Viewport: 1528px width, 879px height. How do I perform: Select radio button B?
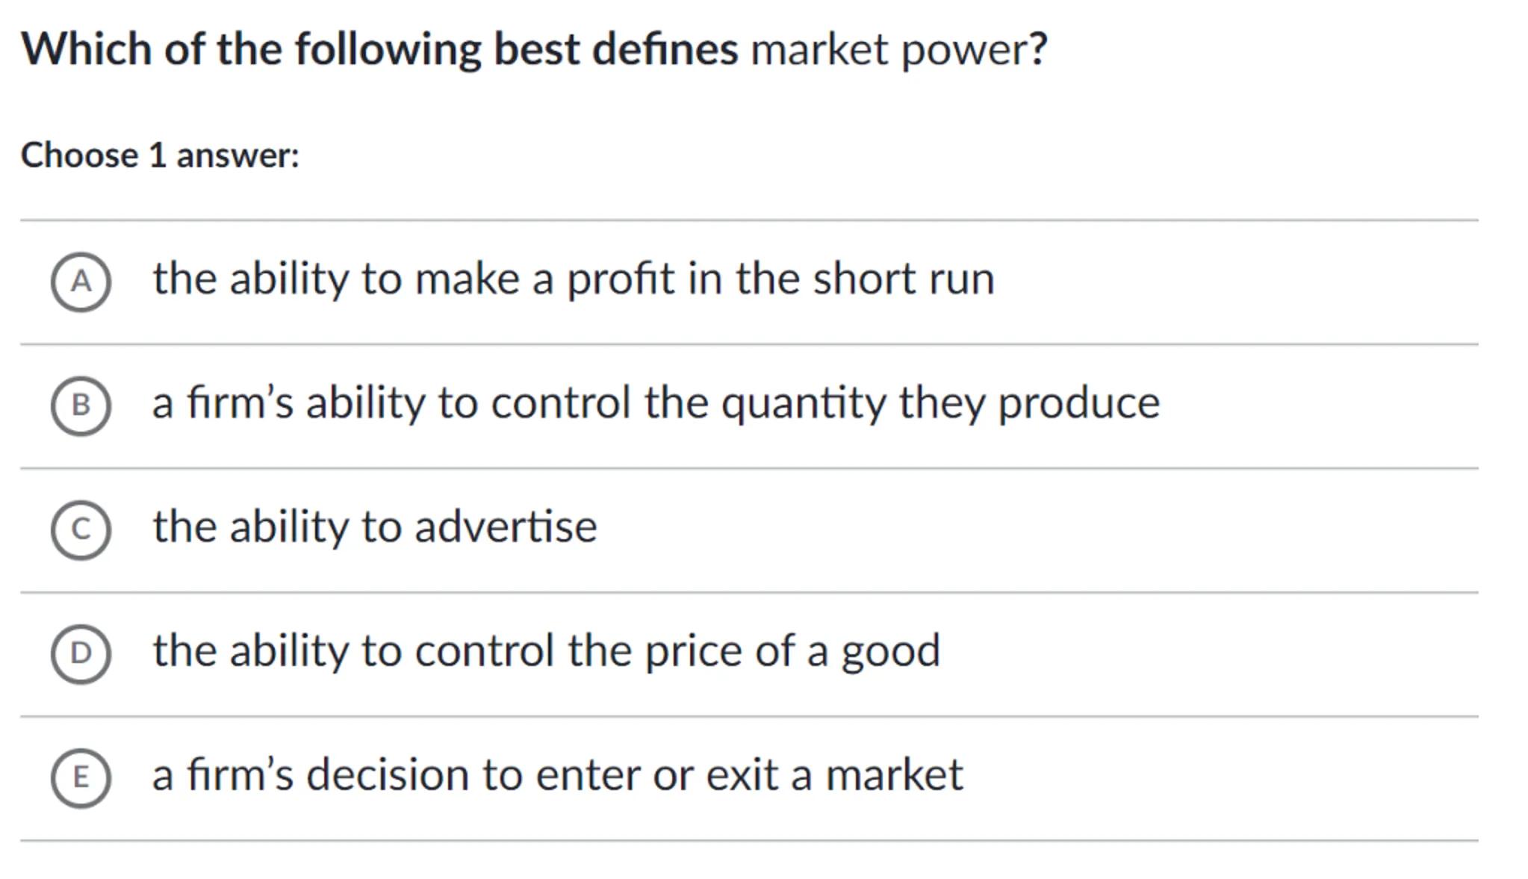tap(81, 406)
